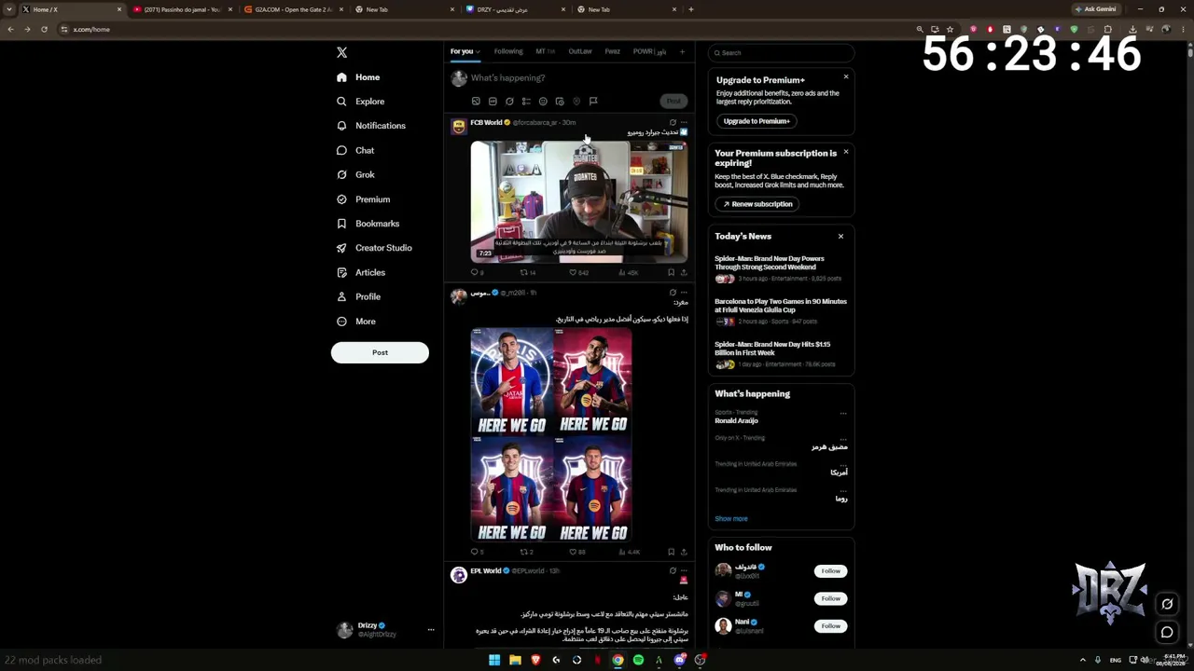
Task: Bookmark the Here We Go images post
Action: (x=671, y=552)
